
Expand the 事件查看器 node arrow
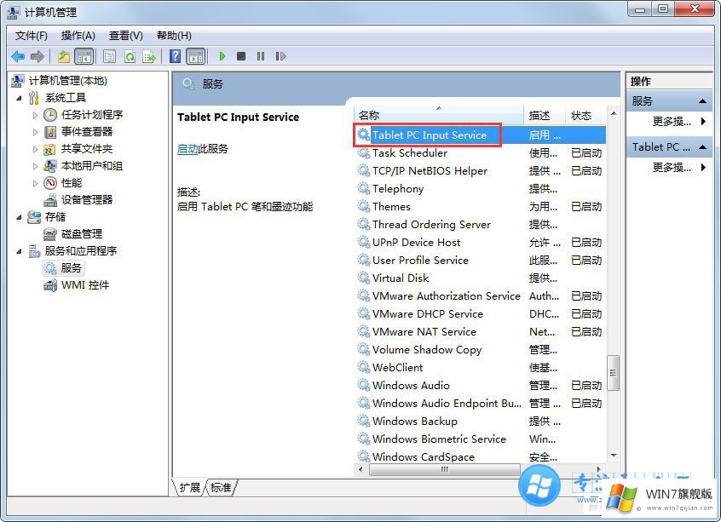pyautogui.click(x=35, y=132)
